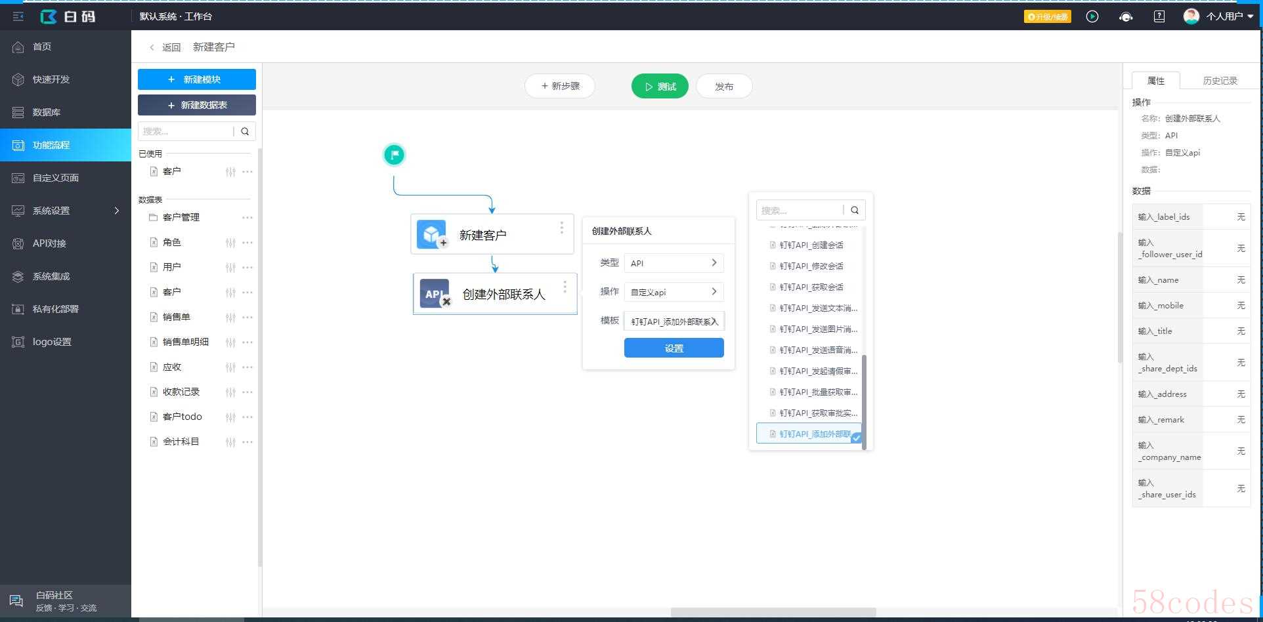Open more options for 会计科目
Image resolution: width=1263 pixels, height=622 pixels.
point(247,442)
